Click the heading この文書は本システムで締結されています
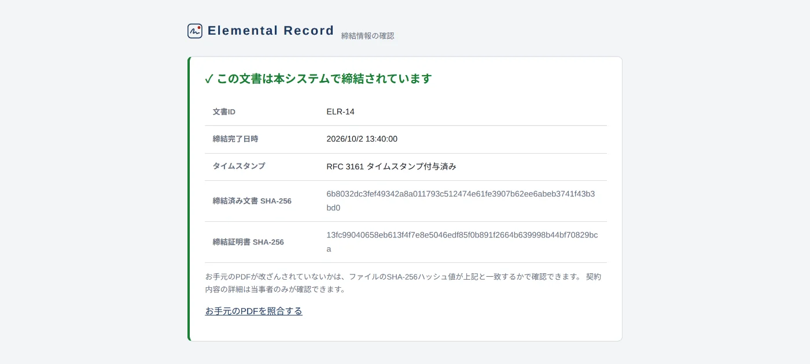Screen dimensions: 810x364 [324, 79]
